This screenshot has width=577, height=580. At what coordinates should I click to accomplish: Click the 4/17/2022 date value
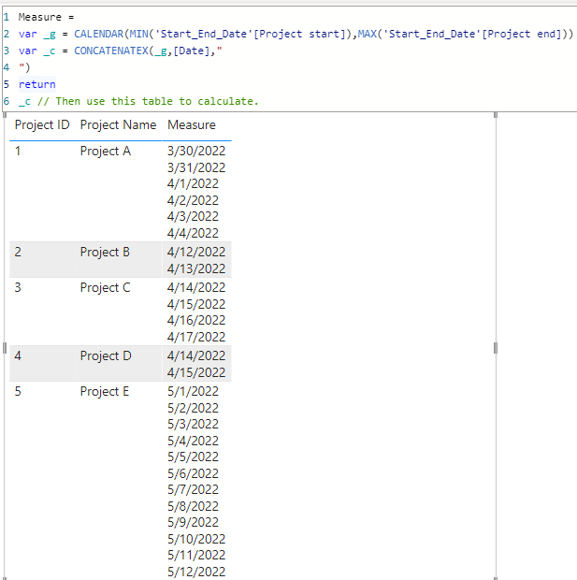click(196, 337)
